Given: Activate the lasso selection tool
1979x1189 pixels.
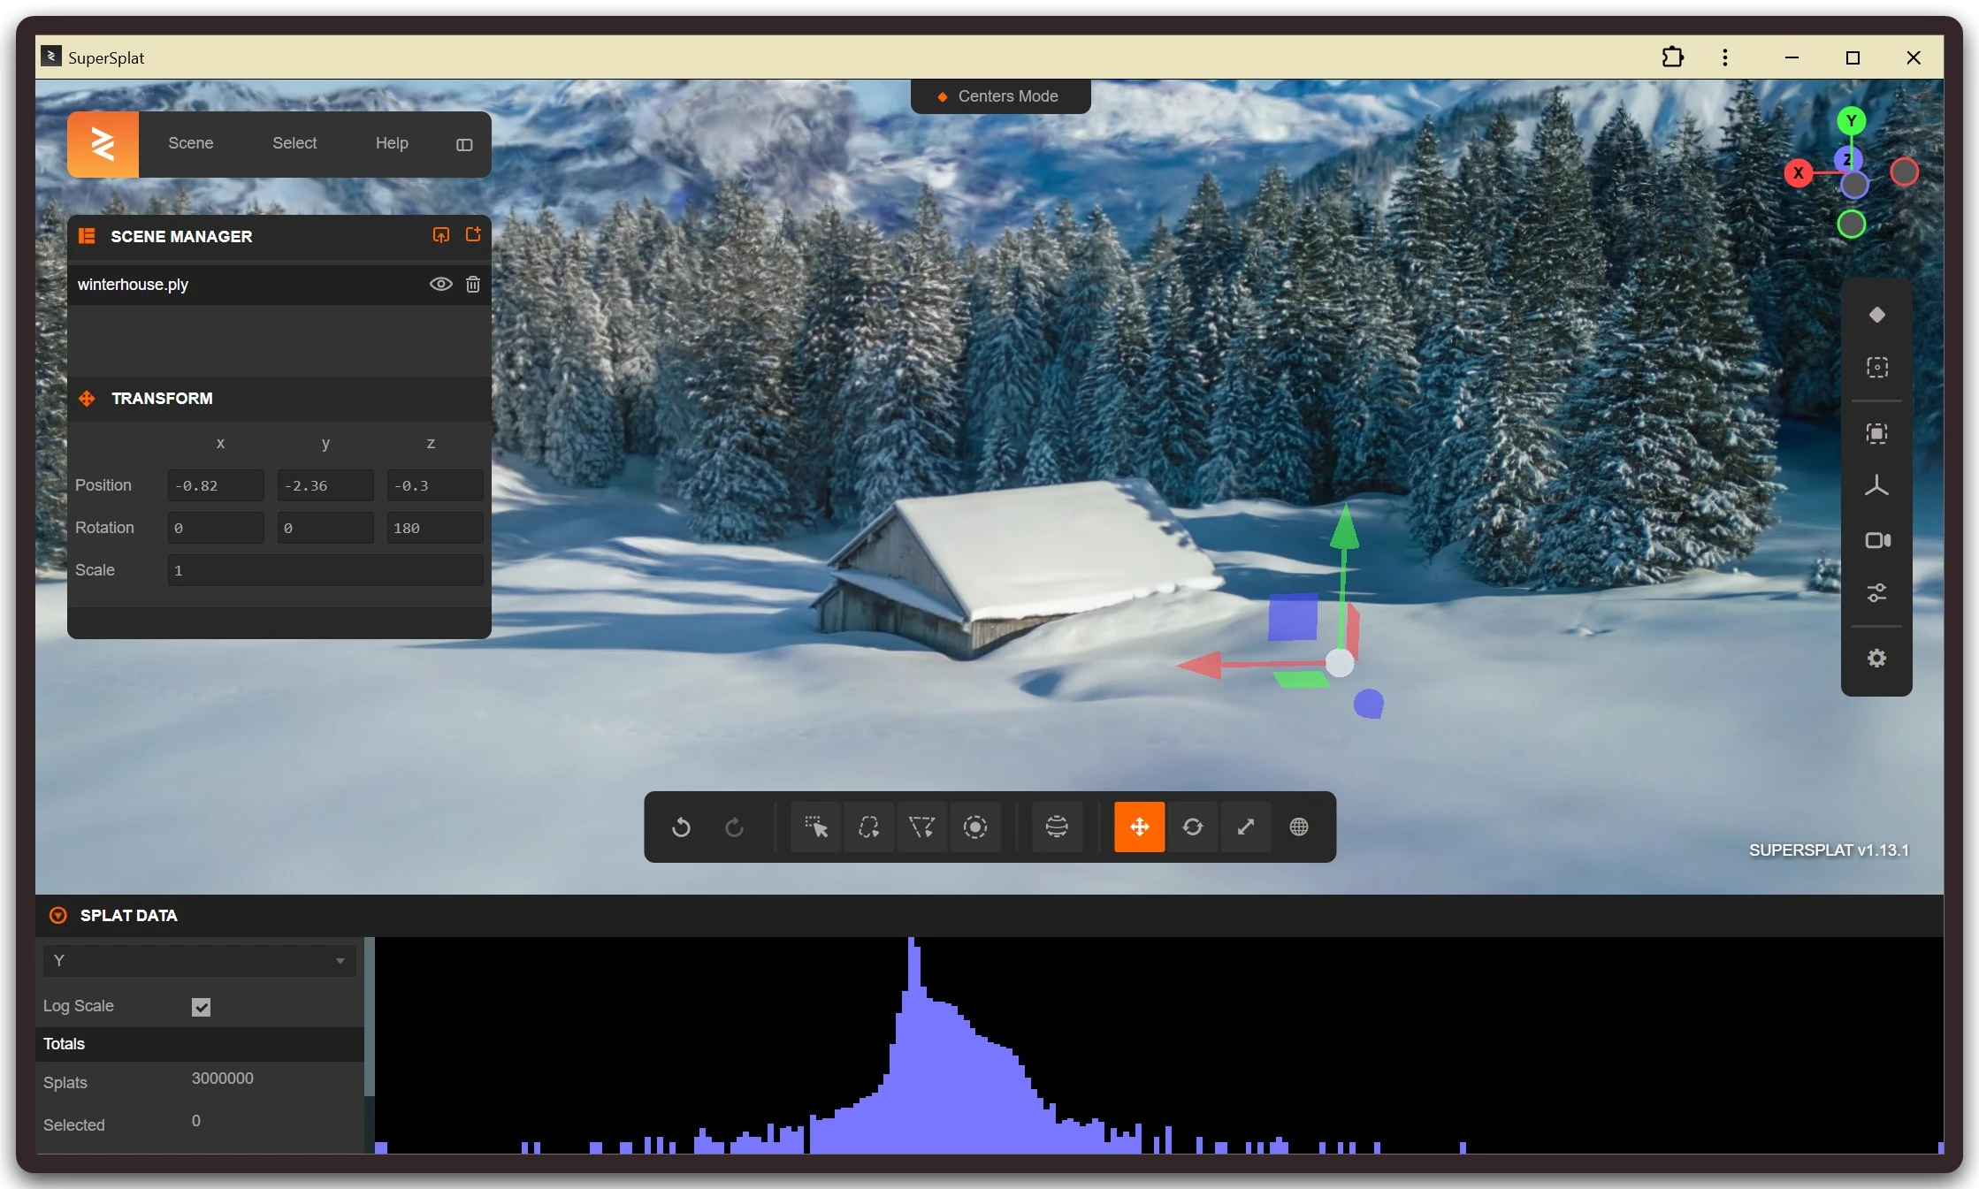Looking at the screenshot, I should pos(868,827).
